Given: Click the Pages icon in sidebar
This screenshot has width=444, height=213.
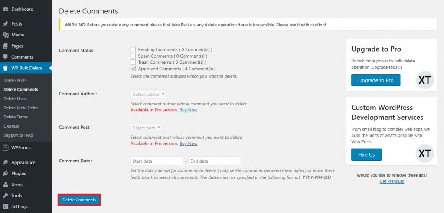Looking at the screenshot, I should pyautogui.click(x=5, y=46).
